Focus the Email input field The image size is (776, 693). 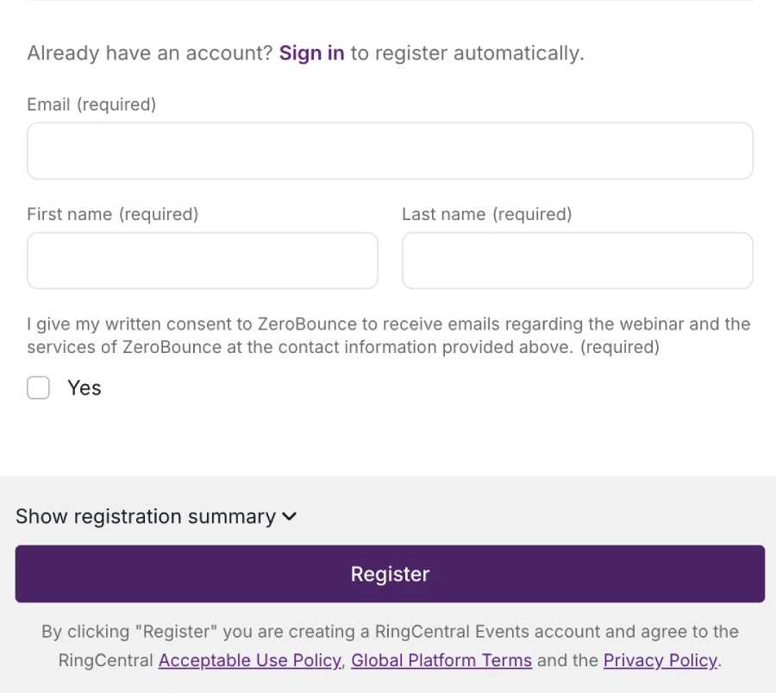coord(390,151)
